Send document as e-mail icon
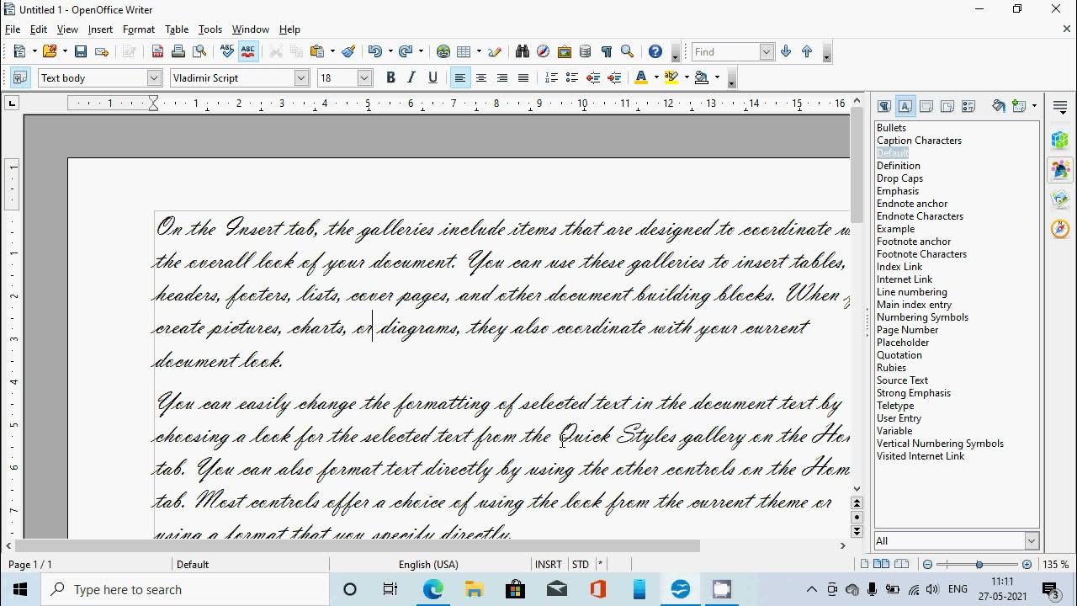This screenshot has width=1077, height=606. click(102, 51)
